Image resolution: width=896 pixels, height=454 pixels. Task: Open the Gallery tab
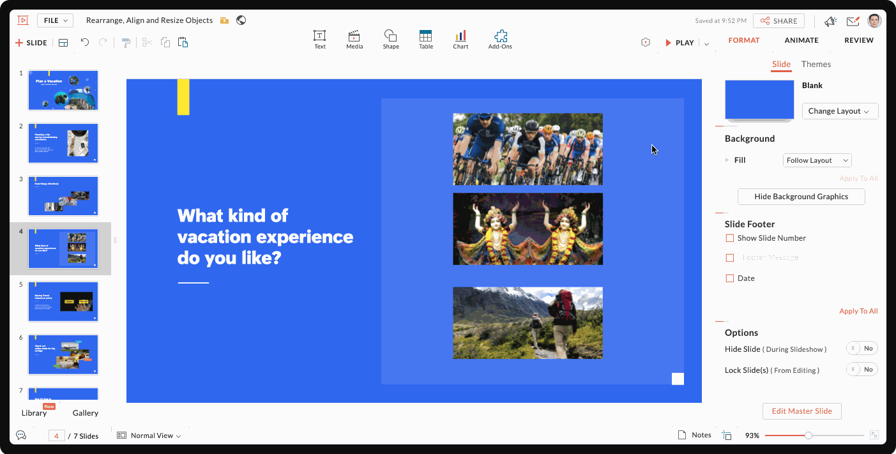coord(86,413)
